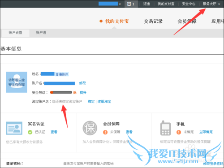The width and height of the screenshot is (224, 168).
Task: Click the 基本信息 section heading
Action: click(x=11, y=49)
